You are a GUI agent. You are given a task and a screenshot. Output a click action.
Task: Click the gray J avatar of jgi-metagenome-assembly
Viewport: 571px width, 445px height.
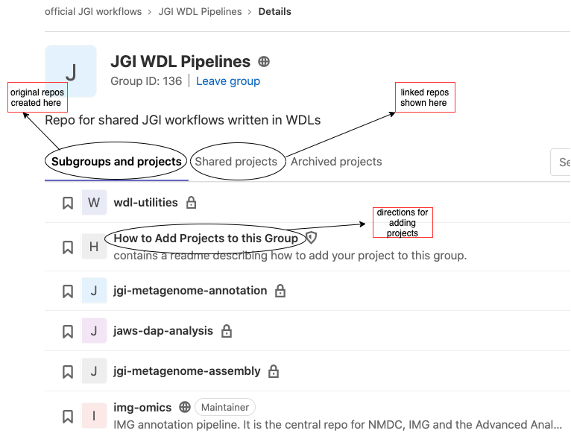[x=94, y=371]
